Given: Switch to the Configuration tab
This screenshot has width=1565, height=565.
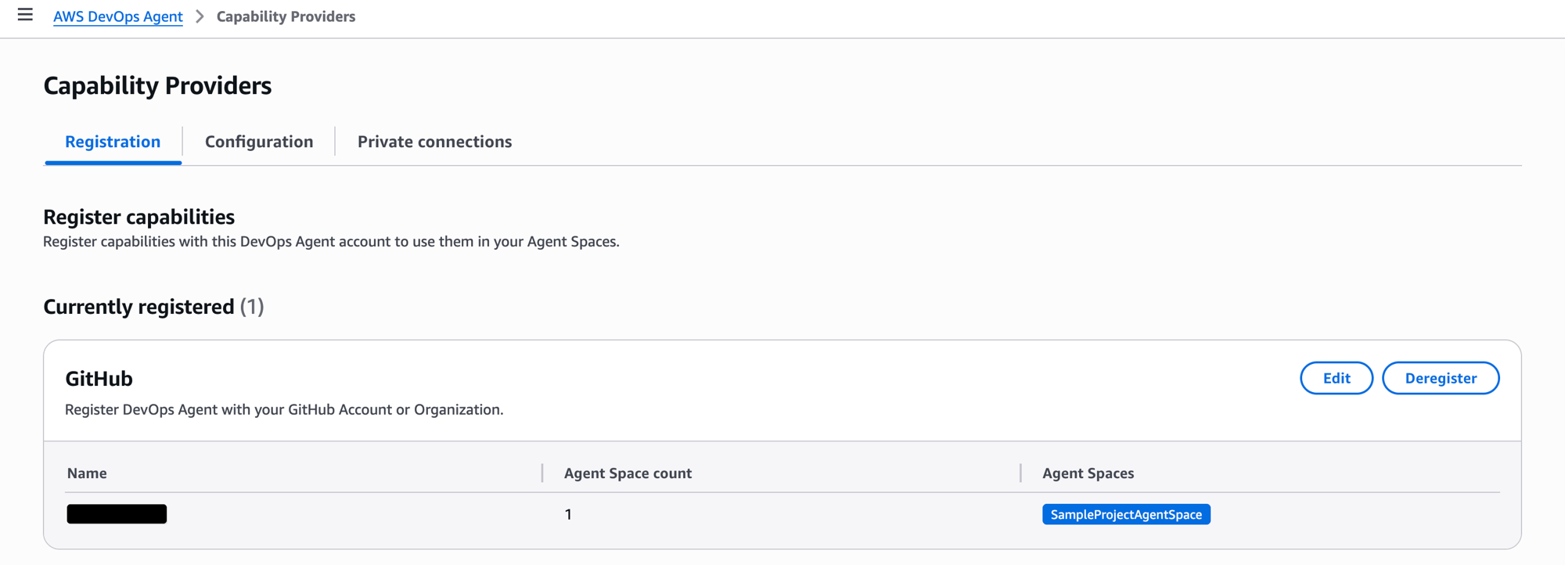Looking at the screenshot, I should (259, 142).
